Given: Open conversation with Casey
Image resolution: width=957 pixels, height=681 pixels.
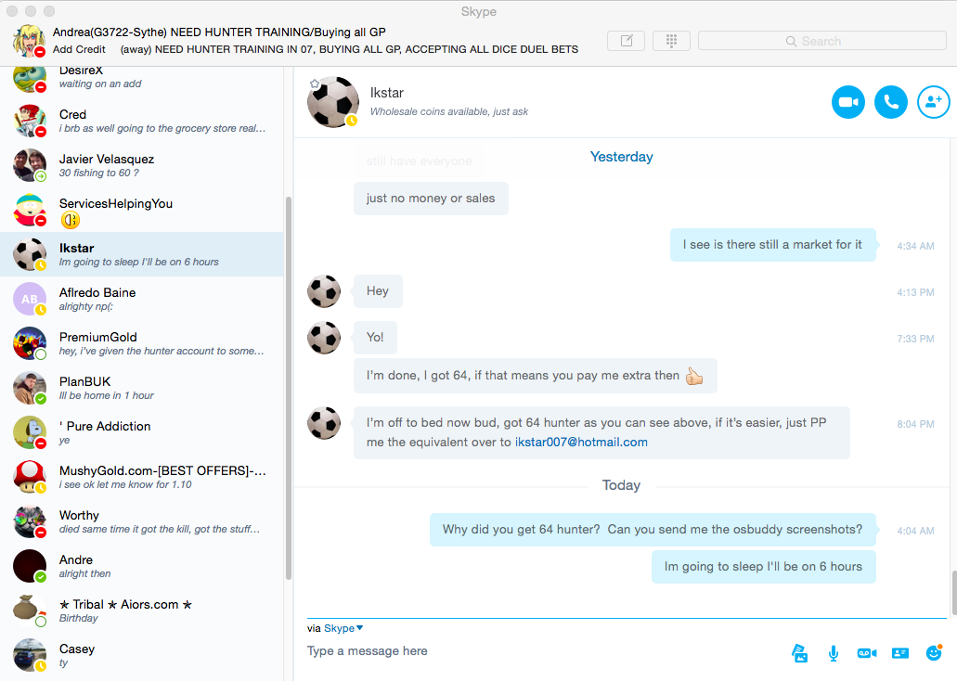Looking at the screenshot, I should [x=142, y=655].
